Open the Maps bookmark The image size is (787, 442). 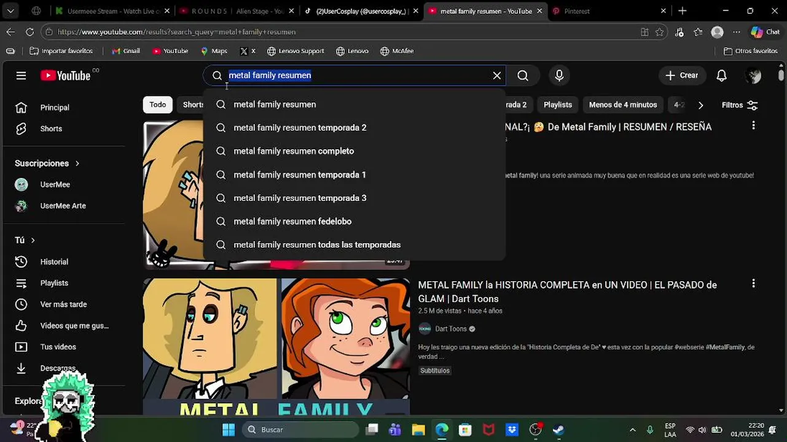[214, 51]
